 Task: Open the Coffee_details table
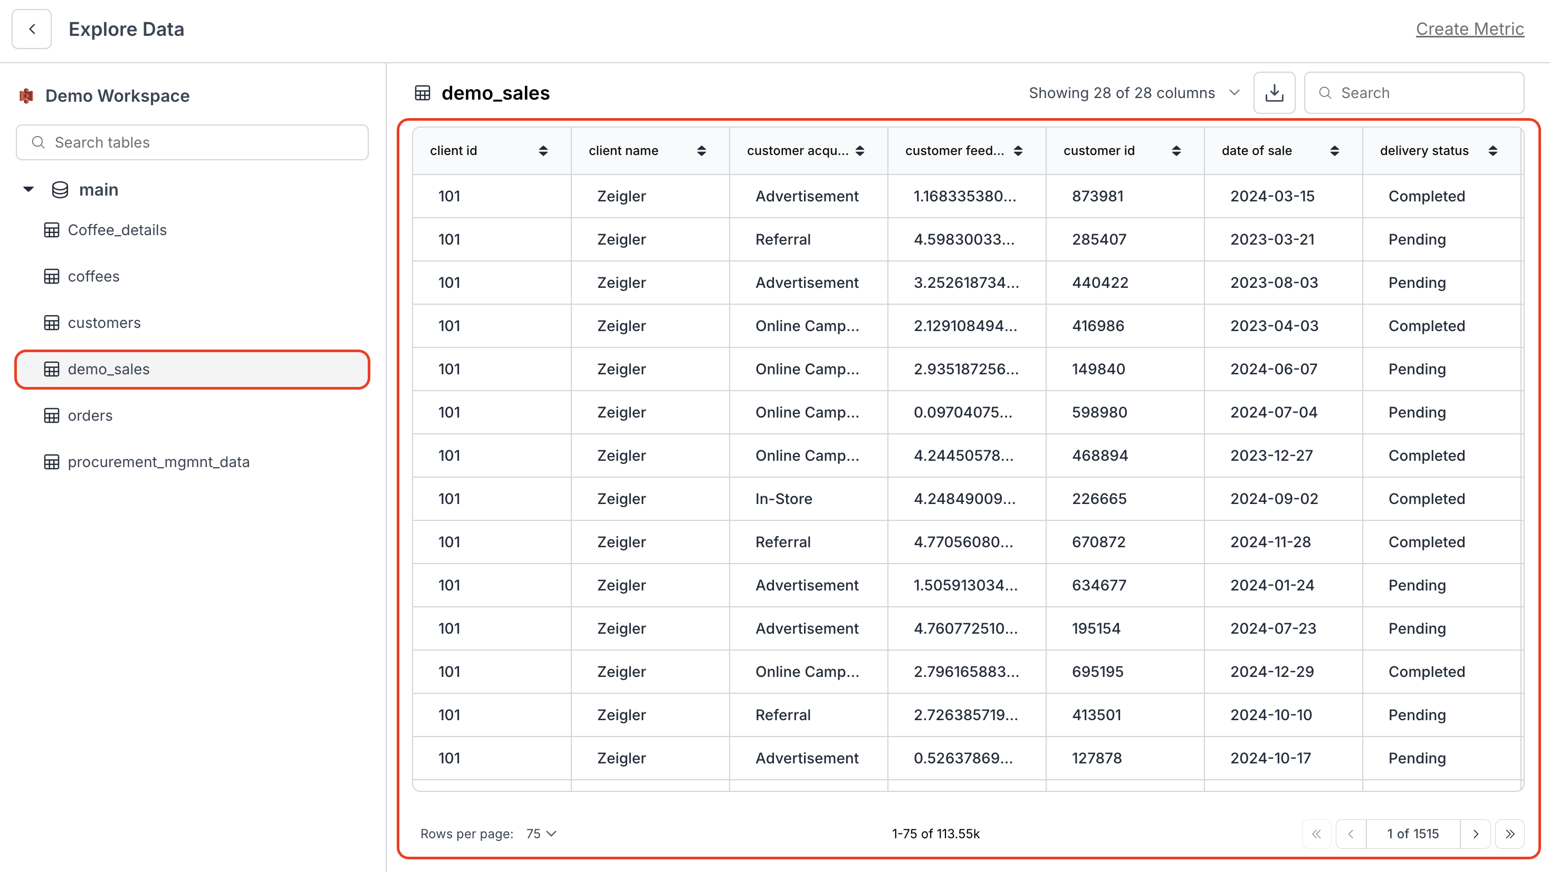click(117, 230)
